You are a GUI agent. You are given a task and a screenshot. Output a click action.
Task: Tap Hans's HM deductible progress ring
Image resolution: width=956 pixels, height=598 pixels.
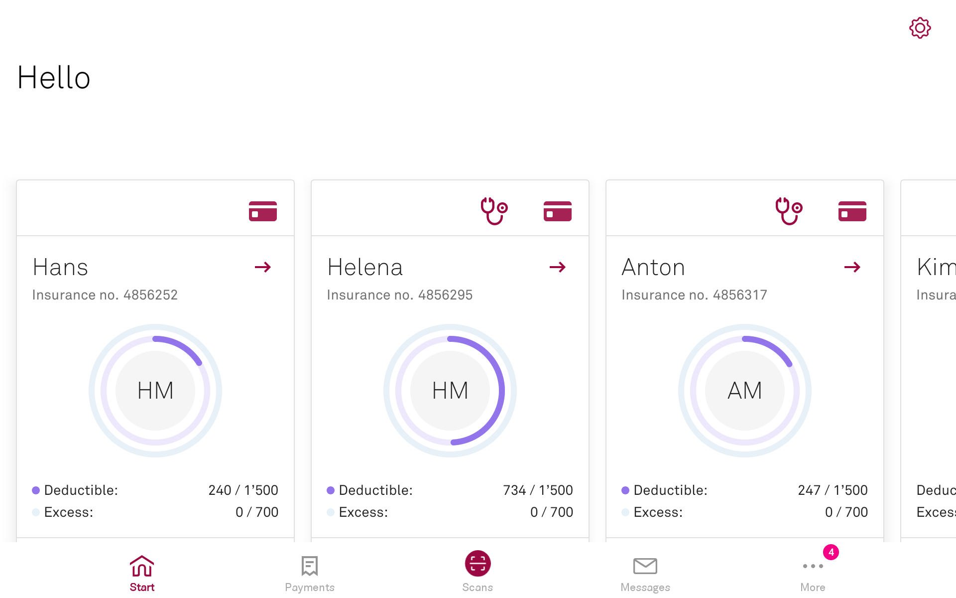coord(155,390)
